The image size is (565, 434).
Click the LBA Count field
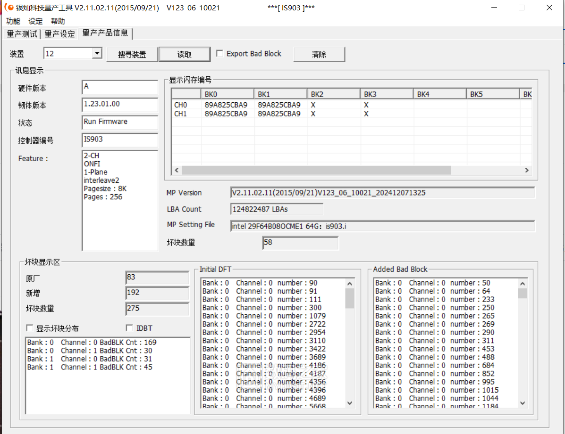[277, 209]
